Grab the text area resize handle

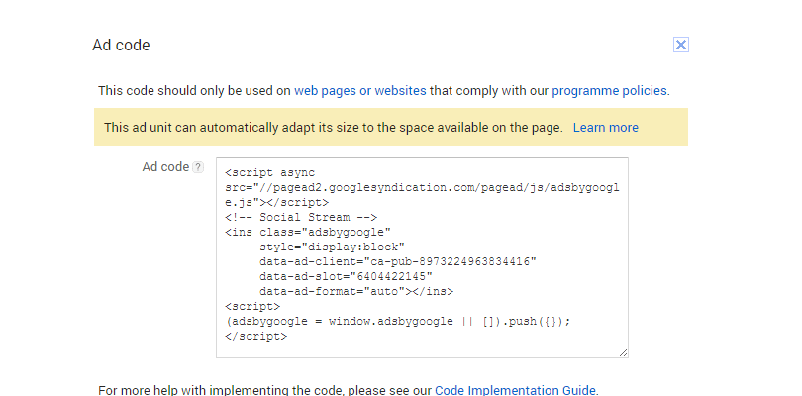pyautogui.click(x=623, y=352)
